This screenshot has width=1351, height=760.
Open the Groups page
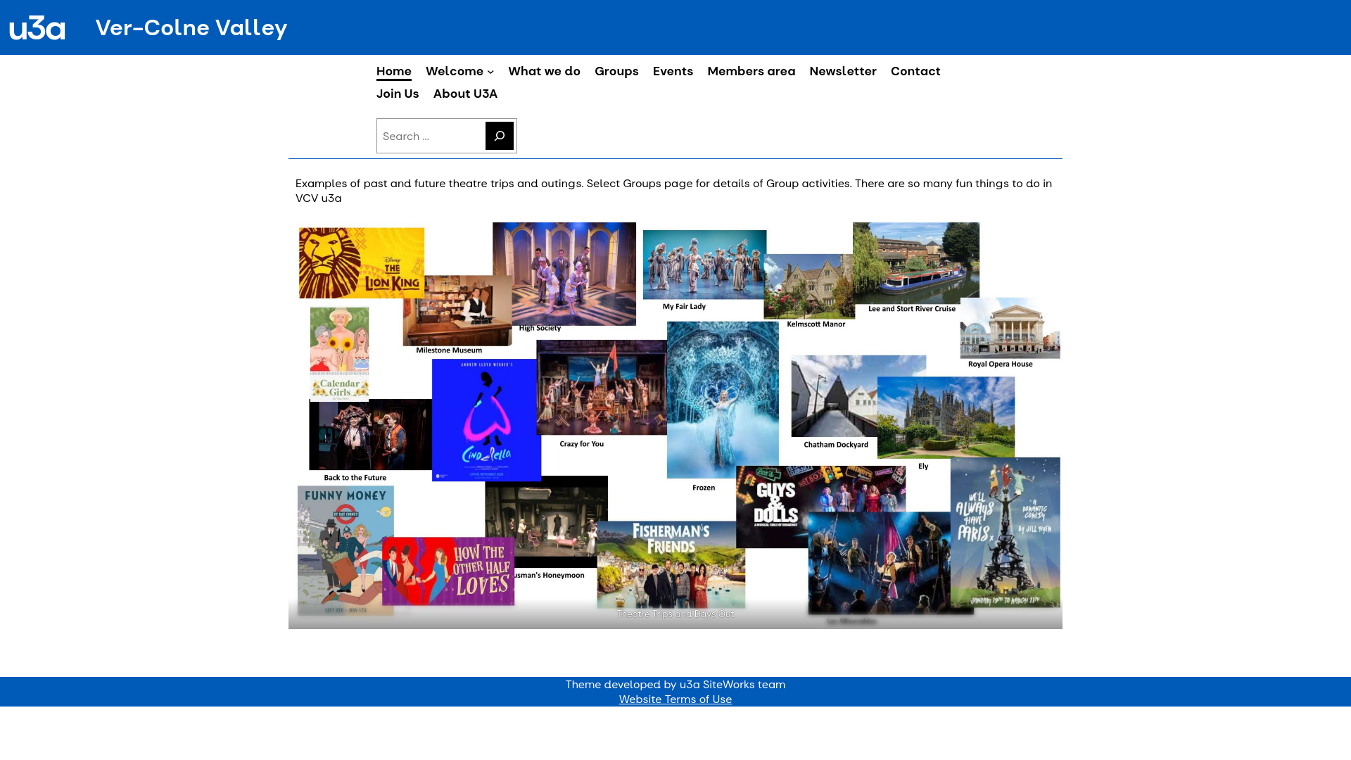coord(616,71)
